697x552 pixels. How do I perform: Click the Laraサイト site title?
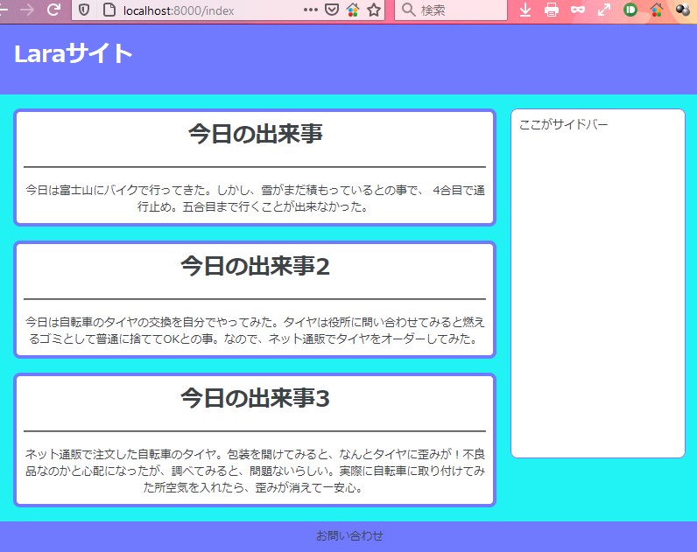click(74, 53)
